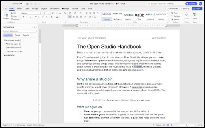Apply the Title style from gallery

coord(139,16)
